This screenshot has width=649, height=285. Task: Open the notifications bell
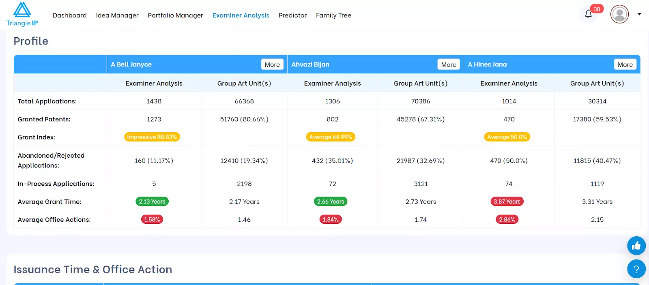point(588,15)
